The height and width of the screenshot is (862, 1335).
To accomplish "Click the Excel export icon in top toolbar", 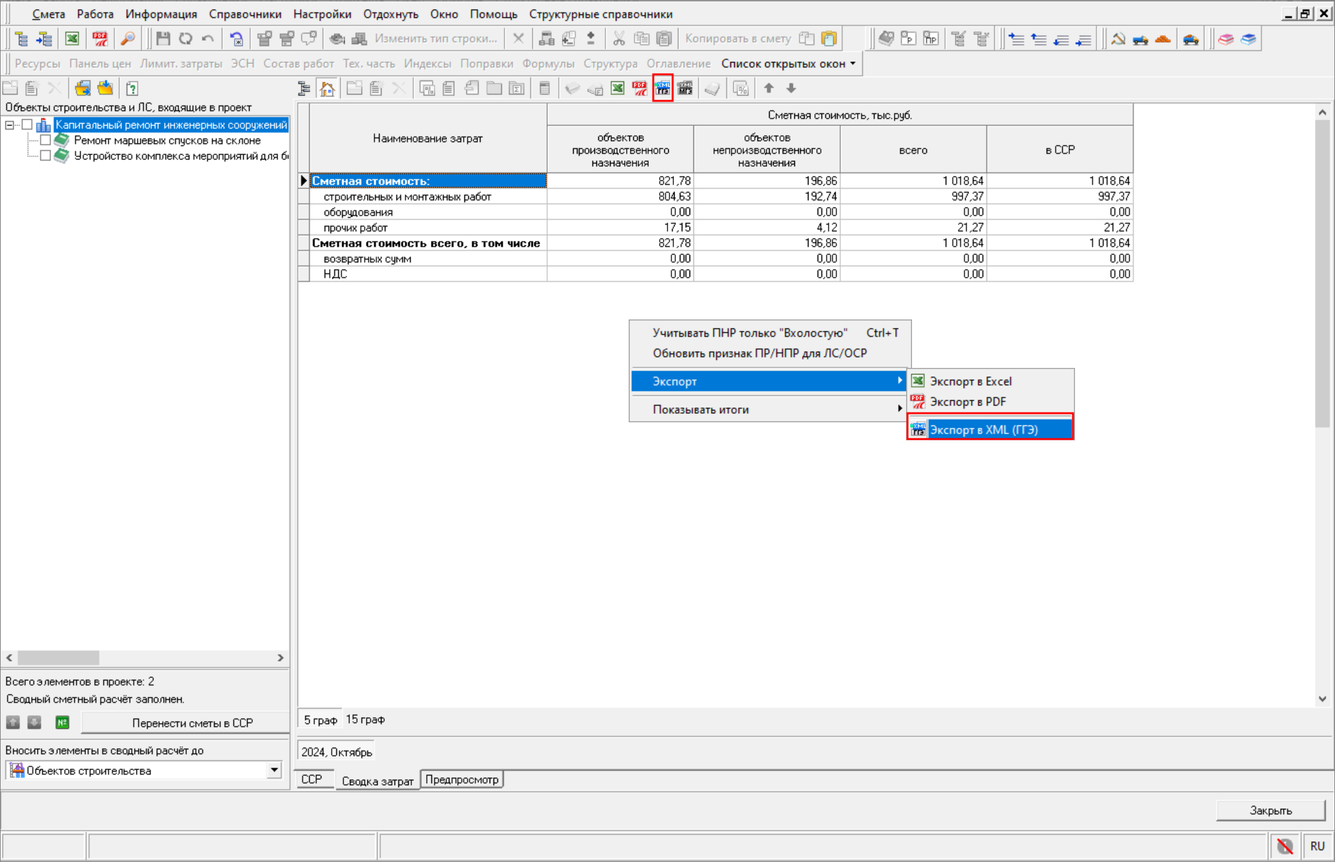I will (72, 39).
